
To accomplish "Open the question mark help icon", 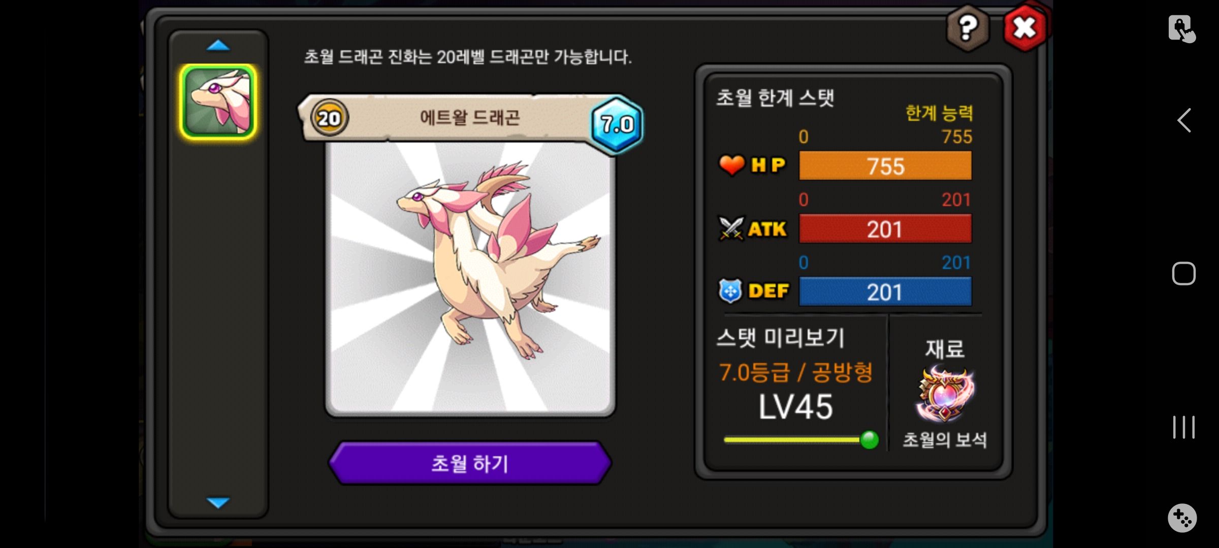I will [x=968, y=28].
